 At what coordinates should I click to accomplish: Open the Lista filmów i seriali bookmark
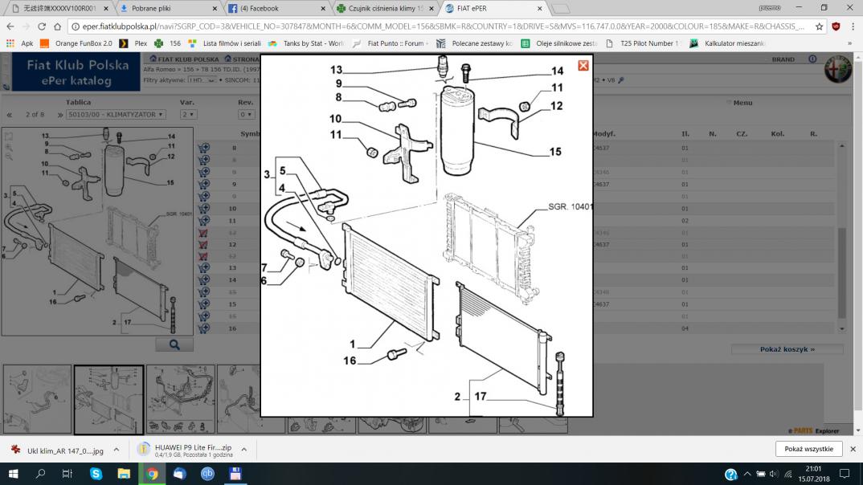[x=224, y=43]
